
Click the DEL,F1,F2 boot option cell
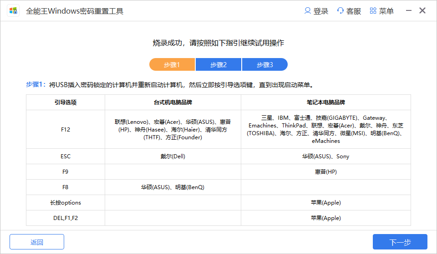click(66, 218)
